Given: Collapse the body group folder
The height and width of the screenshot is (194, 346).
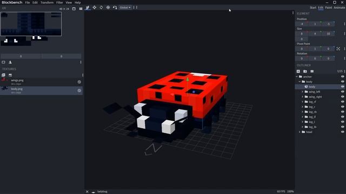Looking at the screenshot, I should tap(300, 81).
